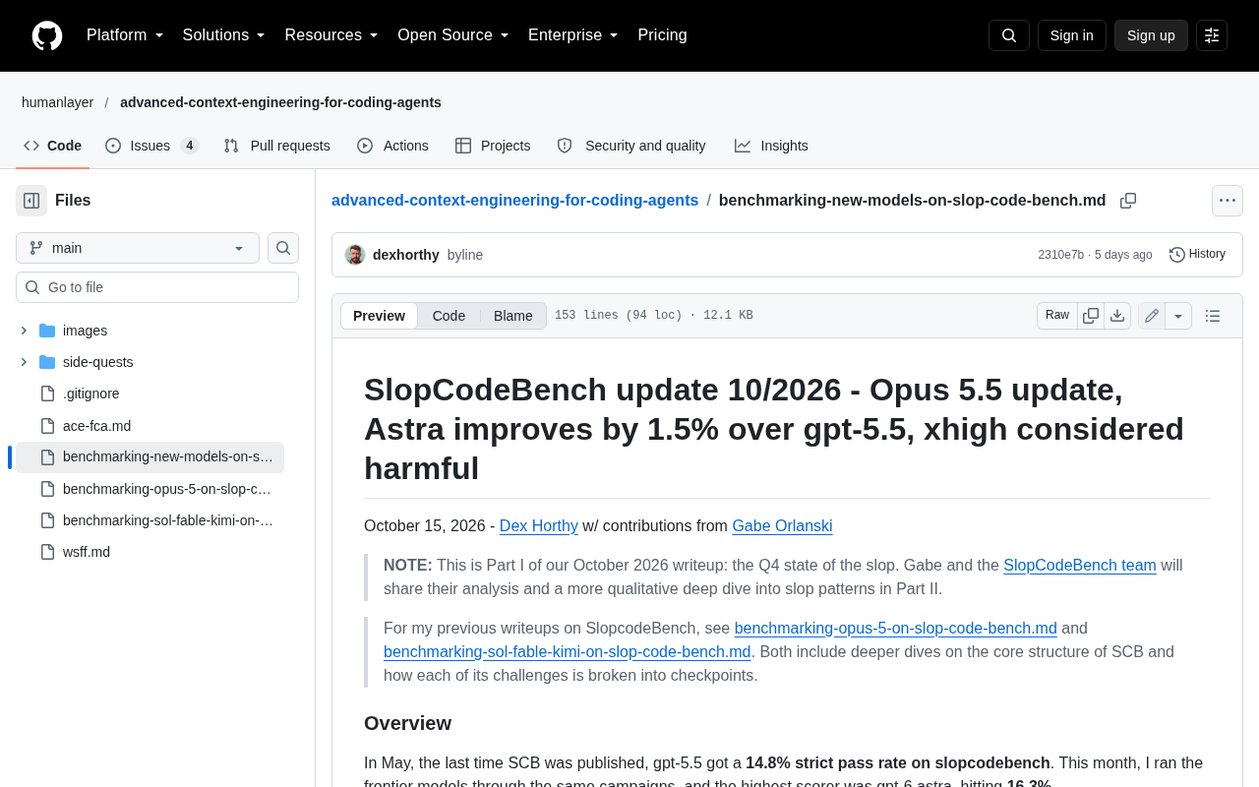This screenshot has width=1259, height=787.
Task: Open the Security and quality tab
Action: coord(631,146)
